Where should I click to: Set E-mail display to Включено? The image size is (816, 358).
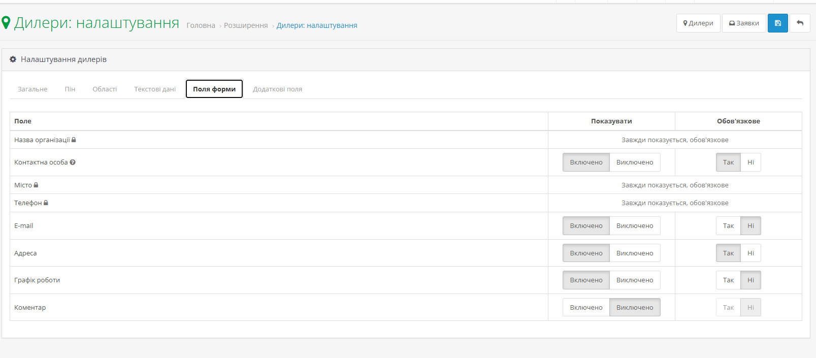(x=586, y=226)
